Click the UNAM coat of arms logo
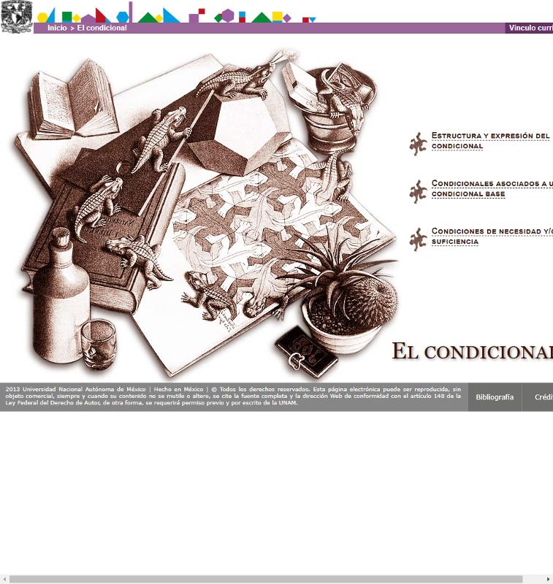The height and width of the screenshot is (584, 553). [x=16, y=17]
